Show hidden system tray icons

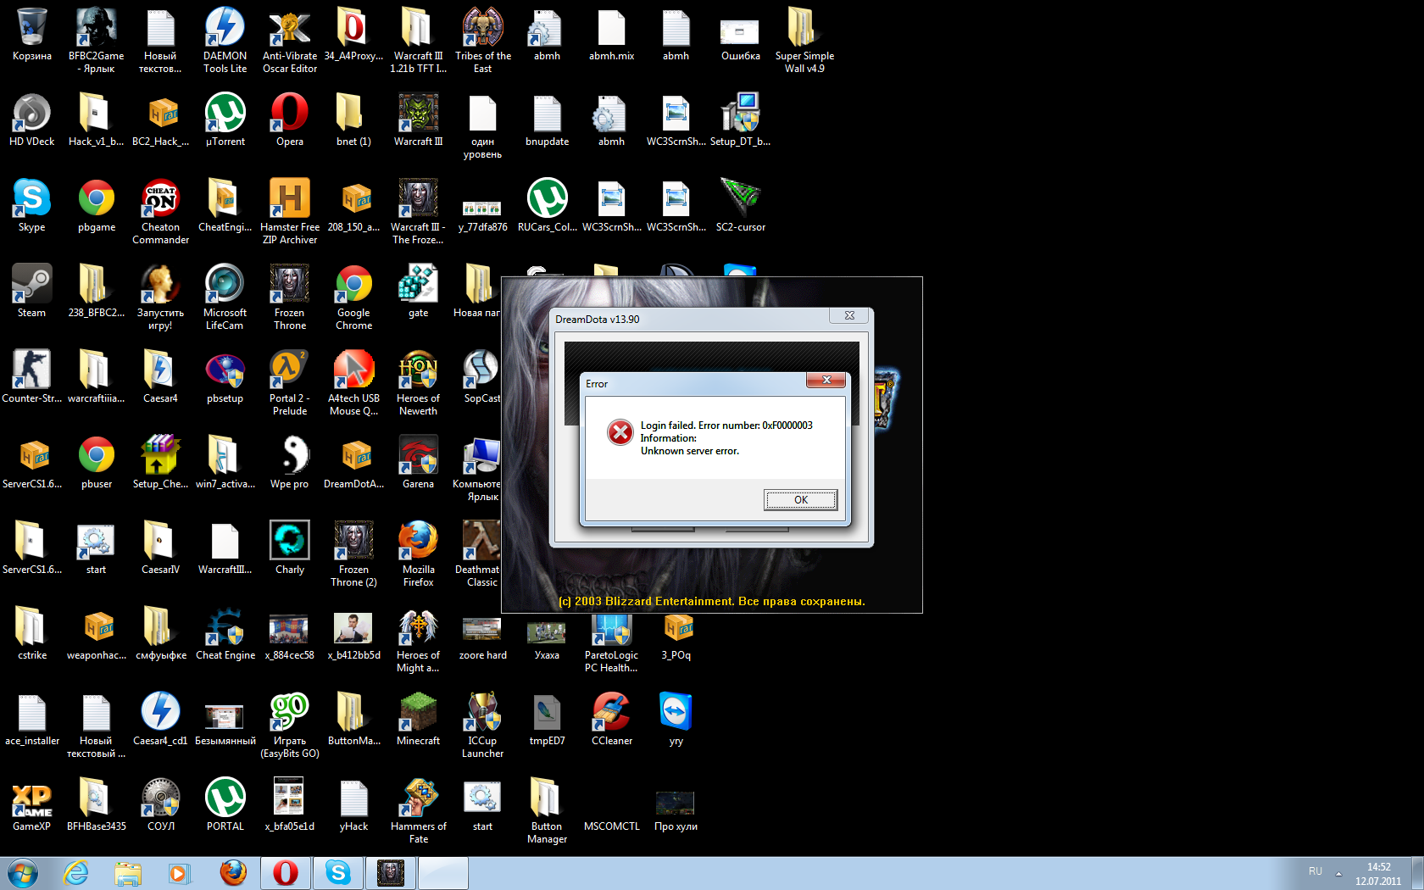[x=1339, y=873]
